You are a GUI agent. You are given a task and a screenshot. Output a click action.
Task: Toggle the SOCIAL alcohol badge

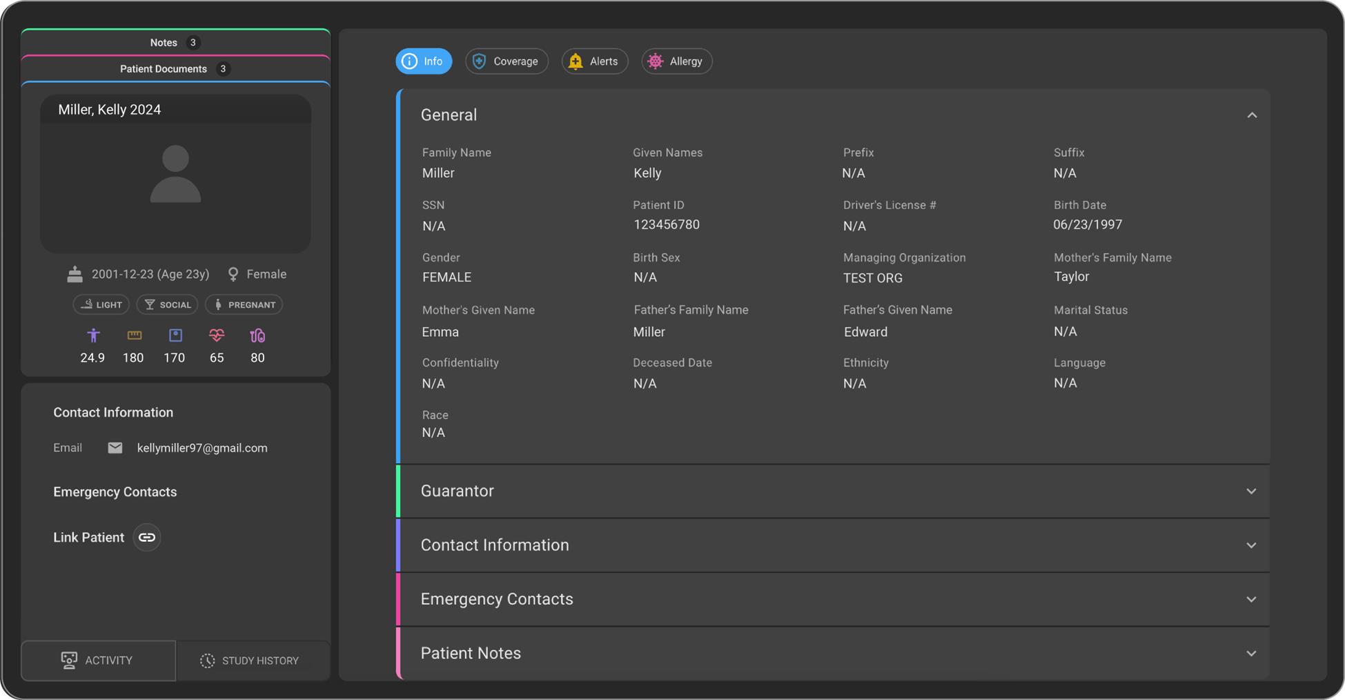click(x=167, y=304)
